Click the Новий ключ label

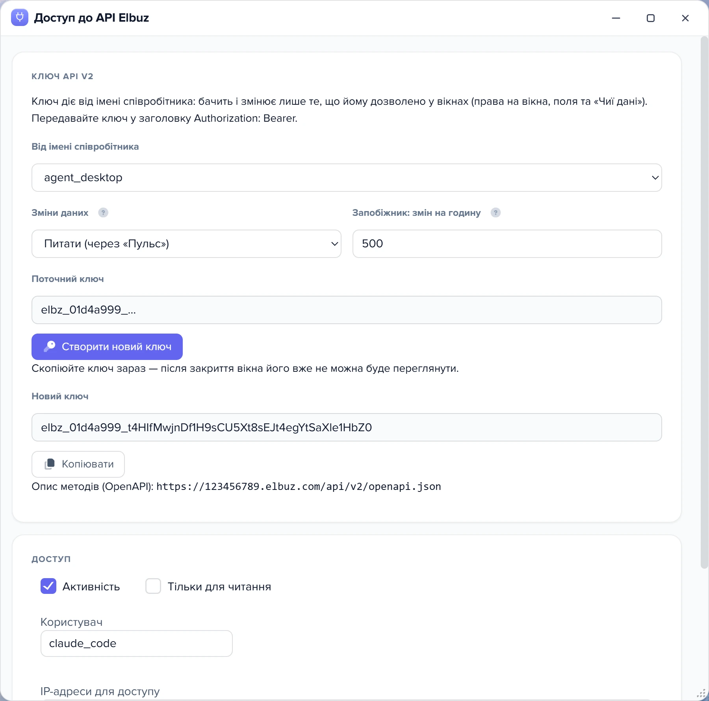point(60,396)
